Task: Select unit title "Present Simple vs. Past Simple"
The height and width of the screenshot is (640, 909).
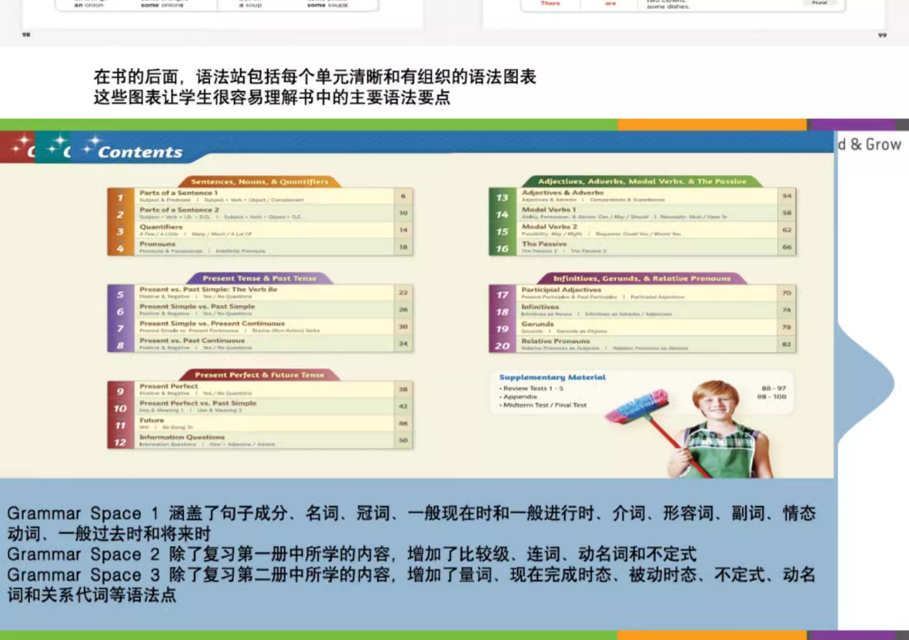Action: click(197, 306)
